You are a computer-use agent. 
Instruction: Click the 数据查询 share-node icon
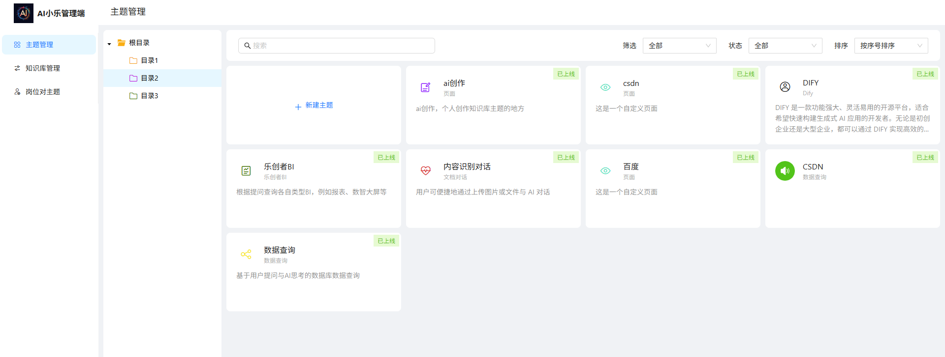point(246,254)
